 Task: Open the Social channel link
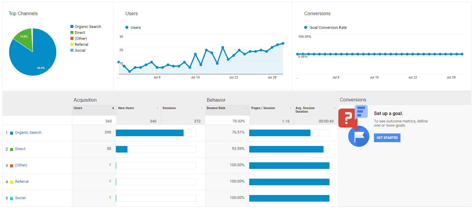point(20,198)
